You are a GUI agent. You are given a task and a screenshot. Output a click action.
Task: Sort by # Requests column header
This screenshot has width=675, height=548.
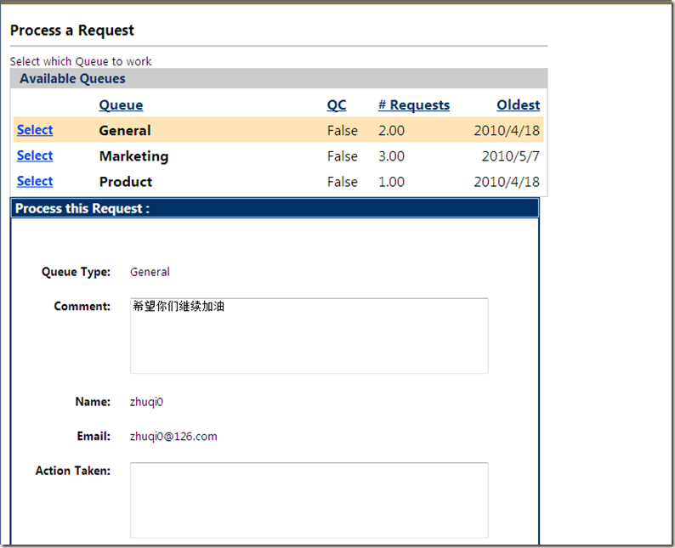tap(414, 105)
